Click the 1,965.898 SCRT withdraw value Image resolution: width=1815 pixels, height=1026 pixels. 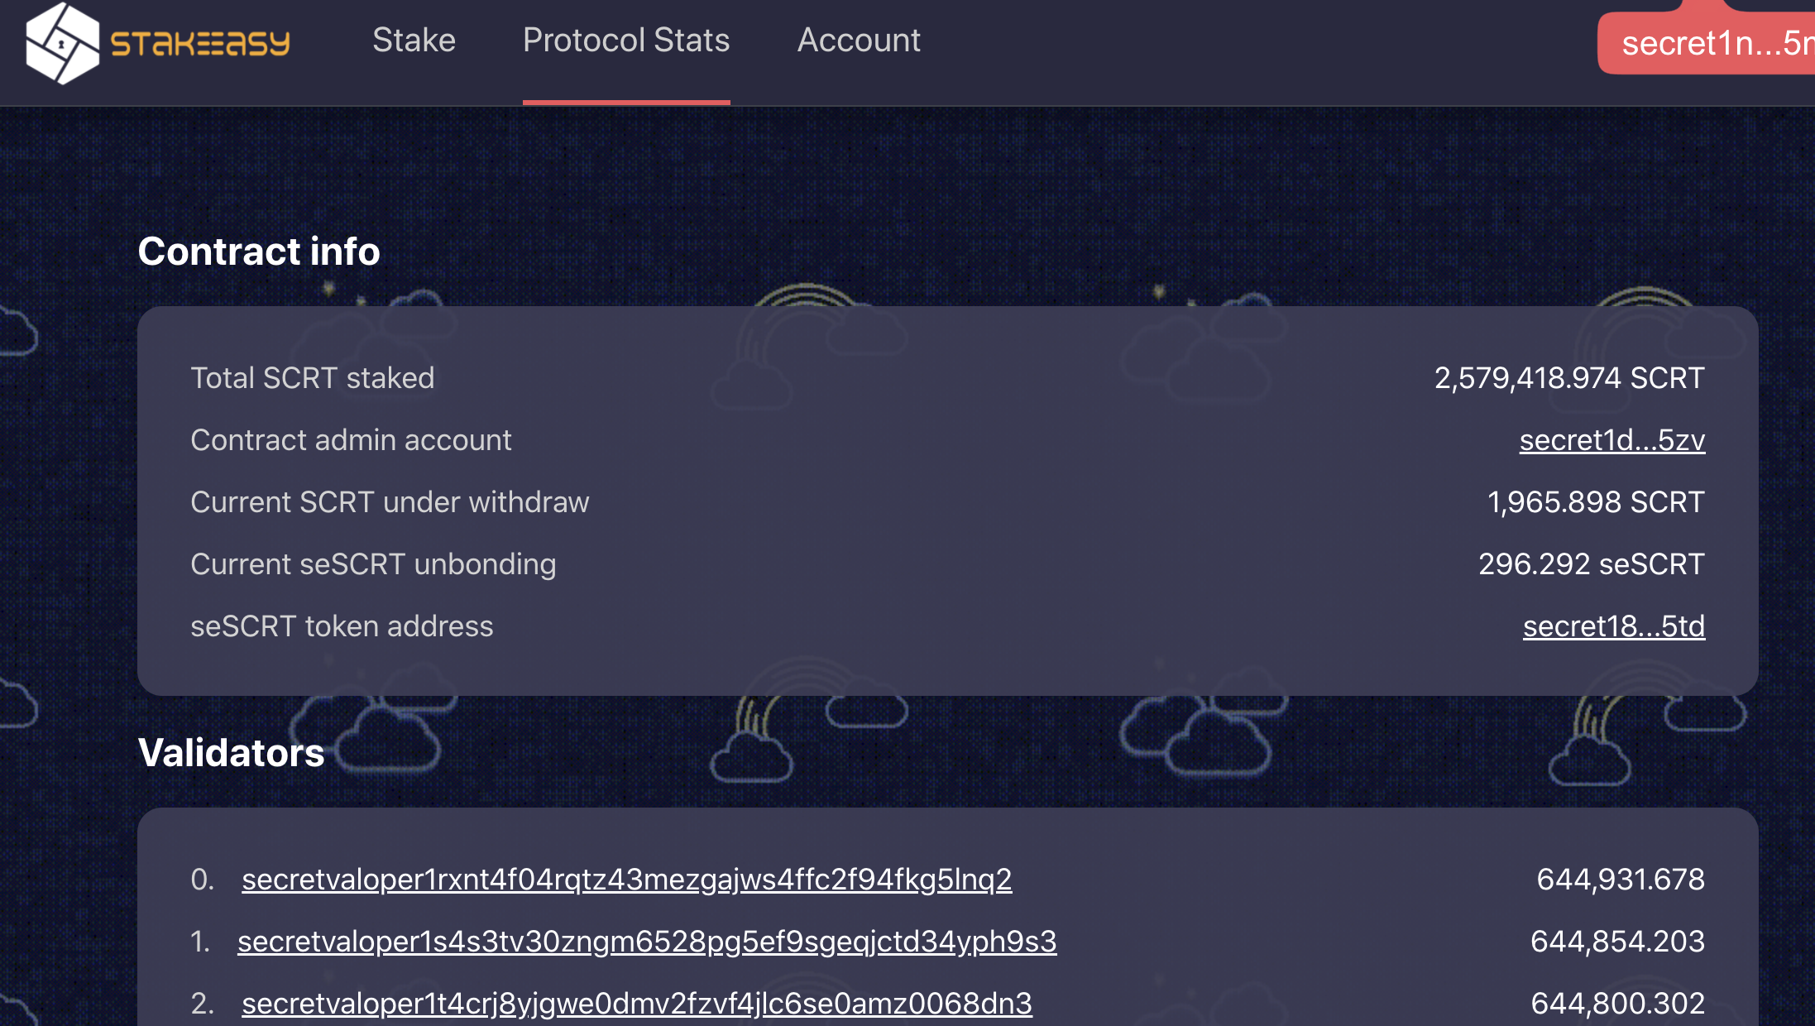coord(1595,502)
